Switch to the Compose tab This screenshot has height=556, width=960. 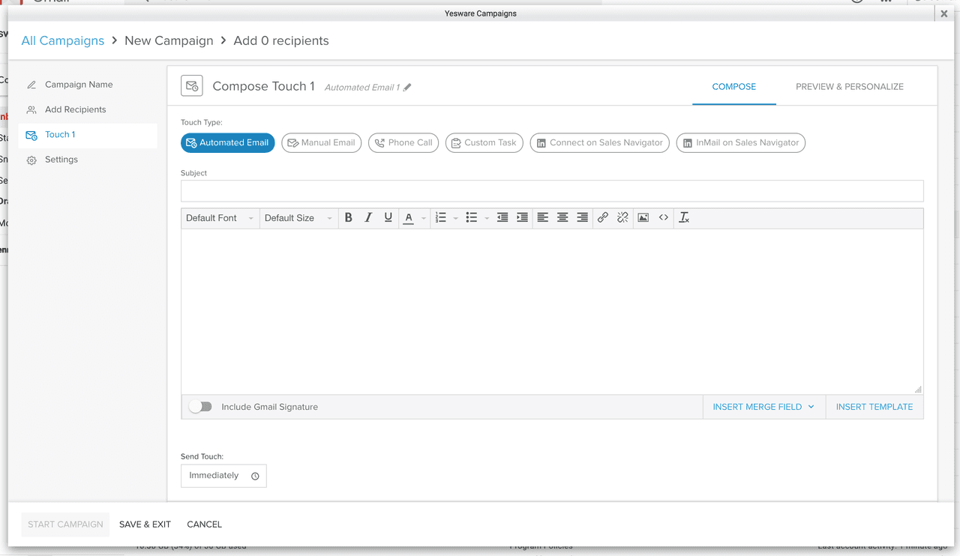click(x=734, y=87)
